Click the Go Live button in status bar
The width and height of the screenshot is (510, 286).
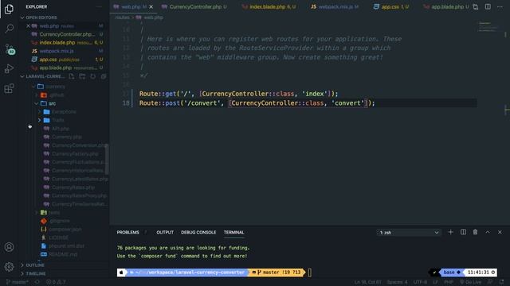click(x=470, y=282)
